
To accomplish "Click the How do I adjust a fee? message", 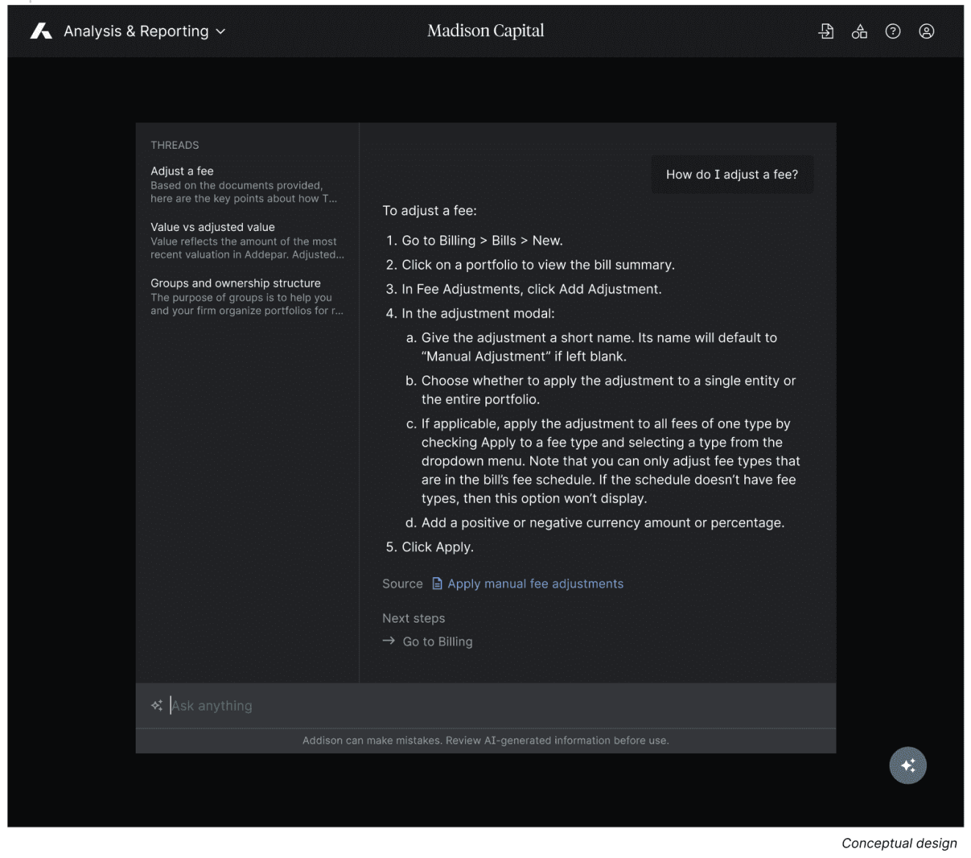I will (x=732, y=175).
